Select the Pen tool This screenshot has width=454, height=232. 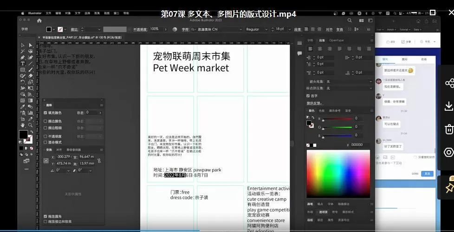[23, 57]
